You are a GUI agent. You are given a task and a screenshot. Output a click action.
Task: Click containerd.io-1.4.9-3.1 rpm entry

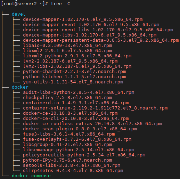pyautogui.click(x=76, y=103)
